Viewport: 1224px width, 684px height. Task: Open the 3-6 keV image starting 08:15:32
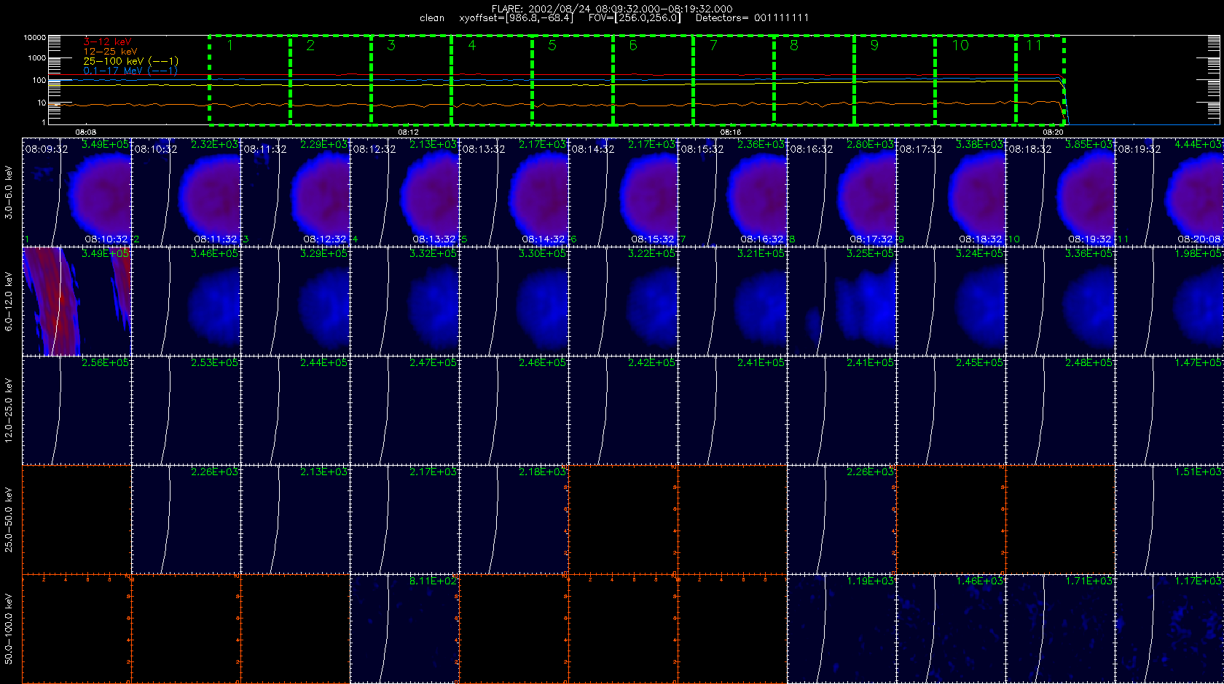pos(732,192)
